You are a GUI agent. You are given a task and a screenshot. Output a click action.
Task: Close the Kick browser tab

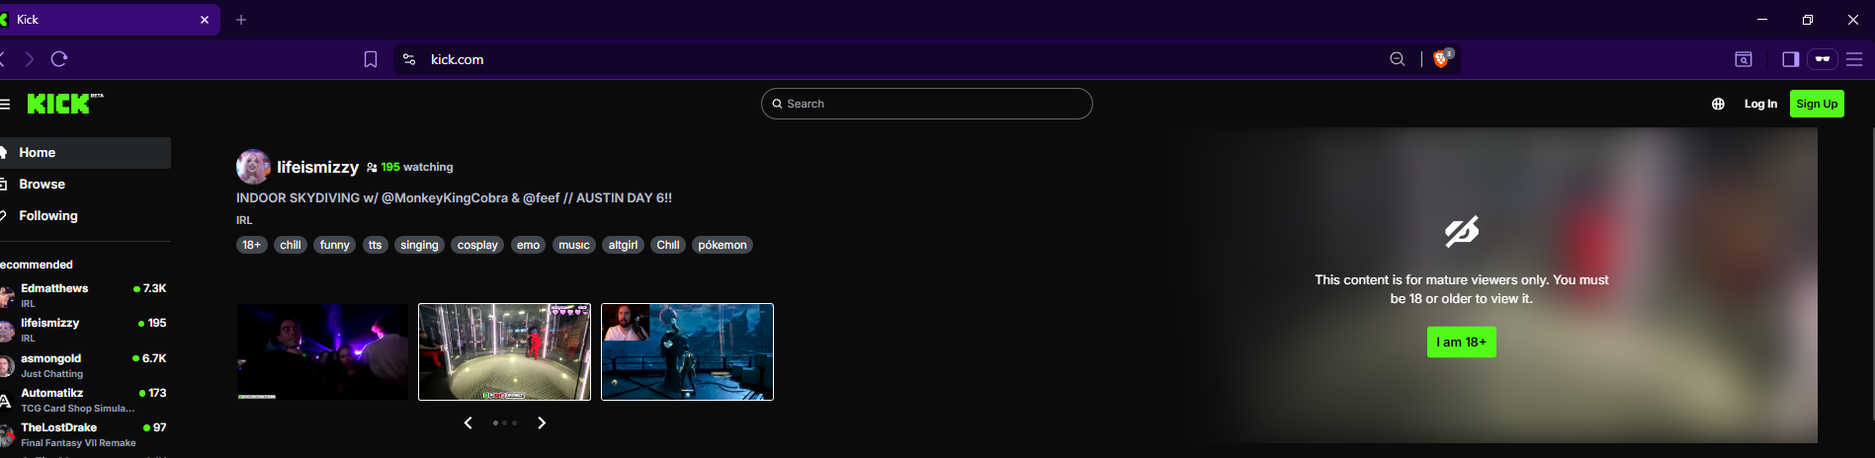coord(205,20)
